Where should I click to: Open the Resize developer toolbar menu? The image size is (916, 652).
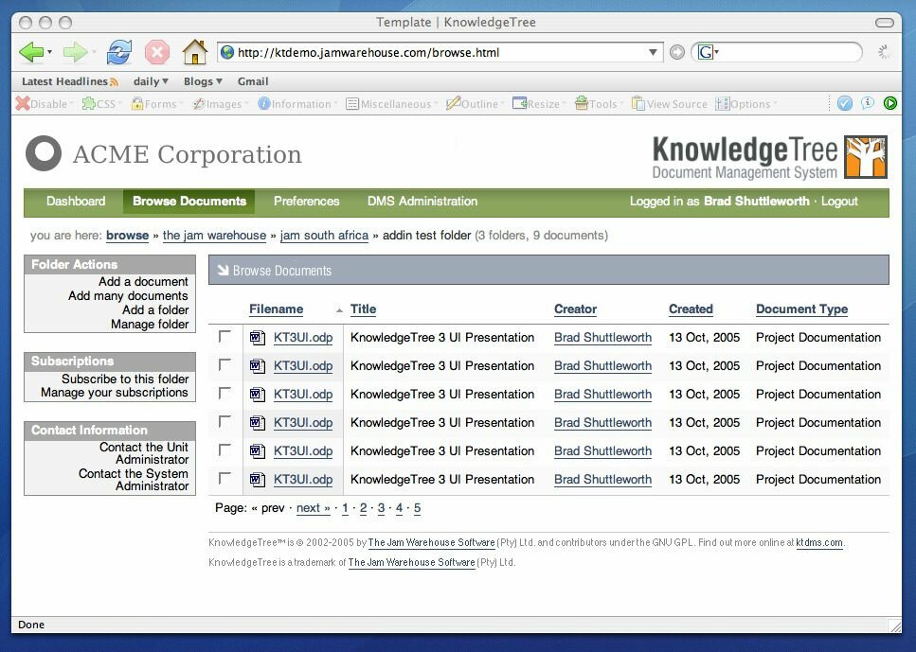pyautogui.click(x=539, y=104)
